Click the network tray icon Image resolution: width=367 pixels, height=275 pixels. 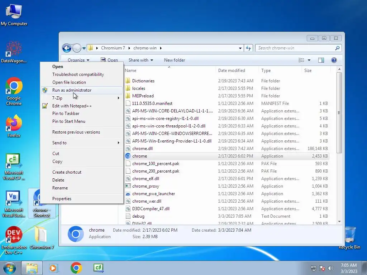click(x=313, y=268)
